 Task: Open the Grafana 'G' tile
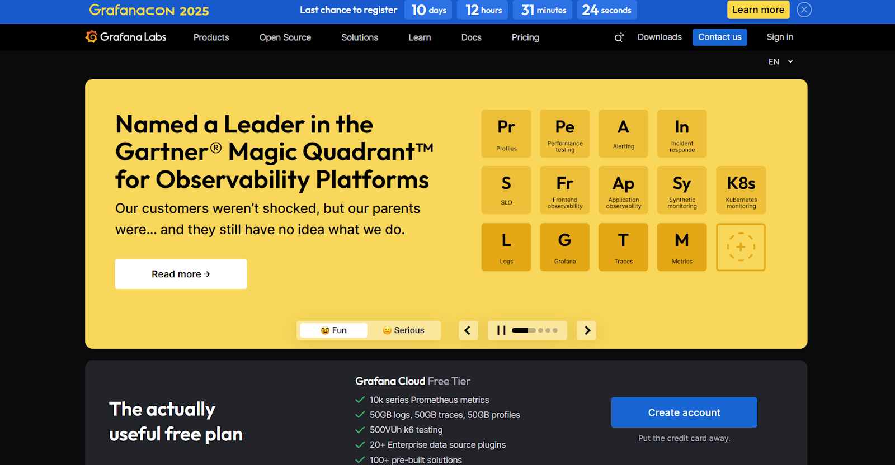coord(565,247)
